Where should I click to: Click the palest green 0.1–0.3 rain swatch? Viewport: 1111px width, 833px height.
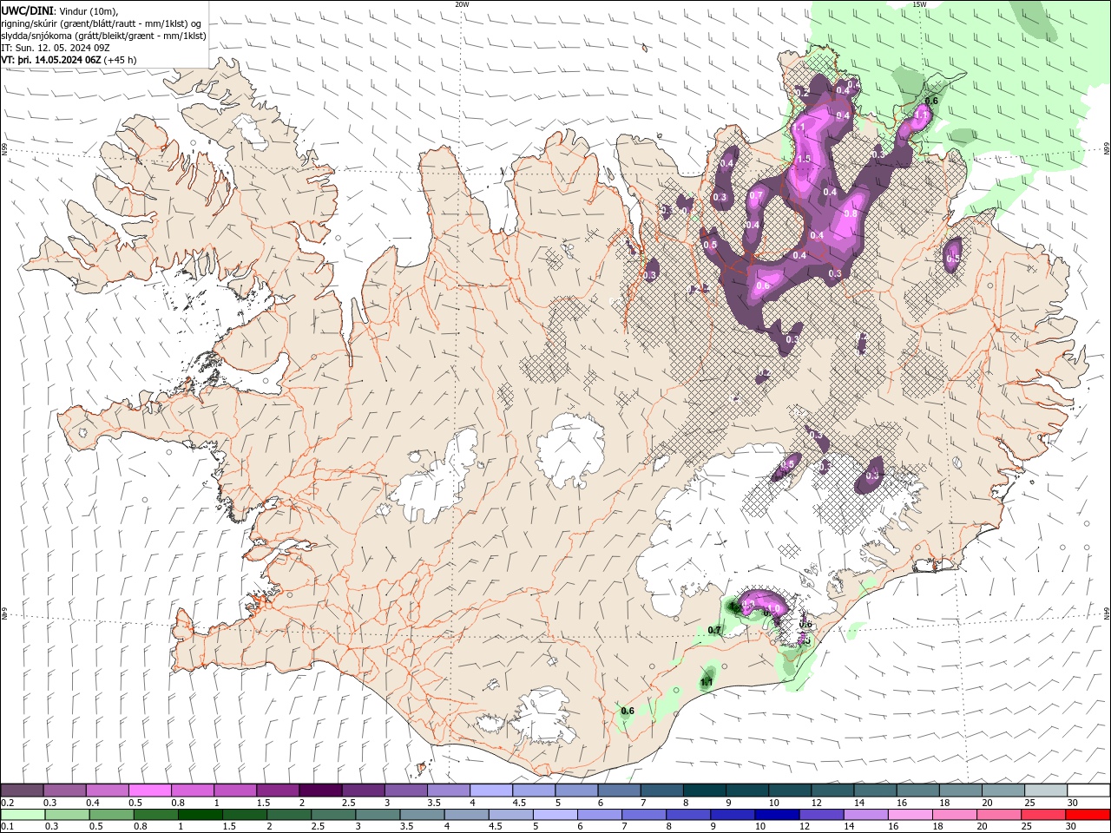point(23,815)
